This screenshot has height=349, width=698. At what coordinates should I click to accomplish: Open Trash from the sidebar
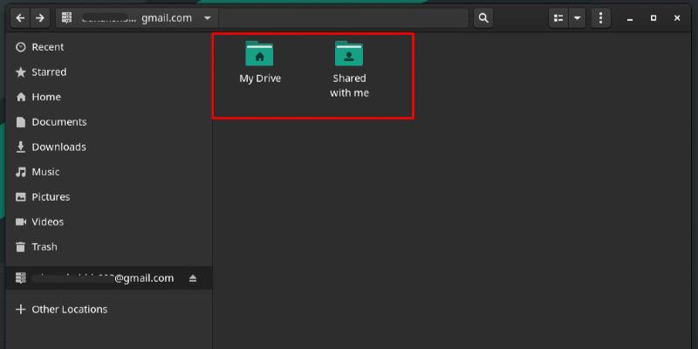44,247
